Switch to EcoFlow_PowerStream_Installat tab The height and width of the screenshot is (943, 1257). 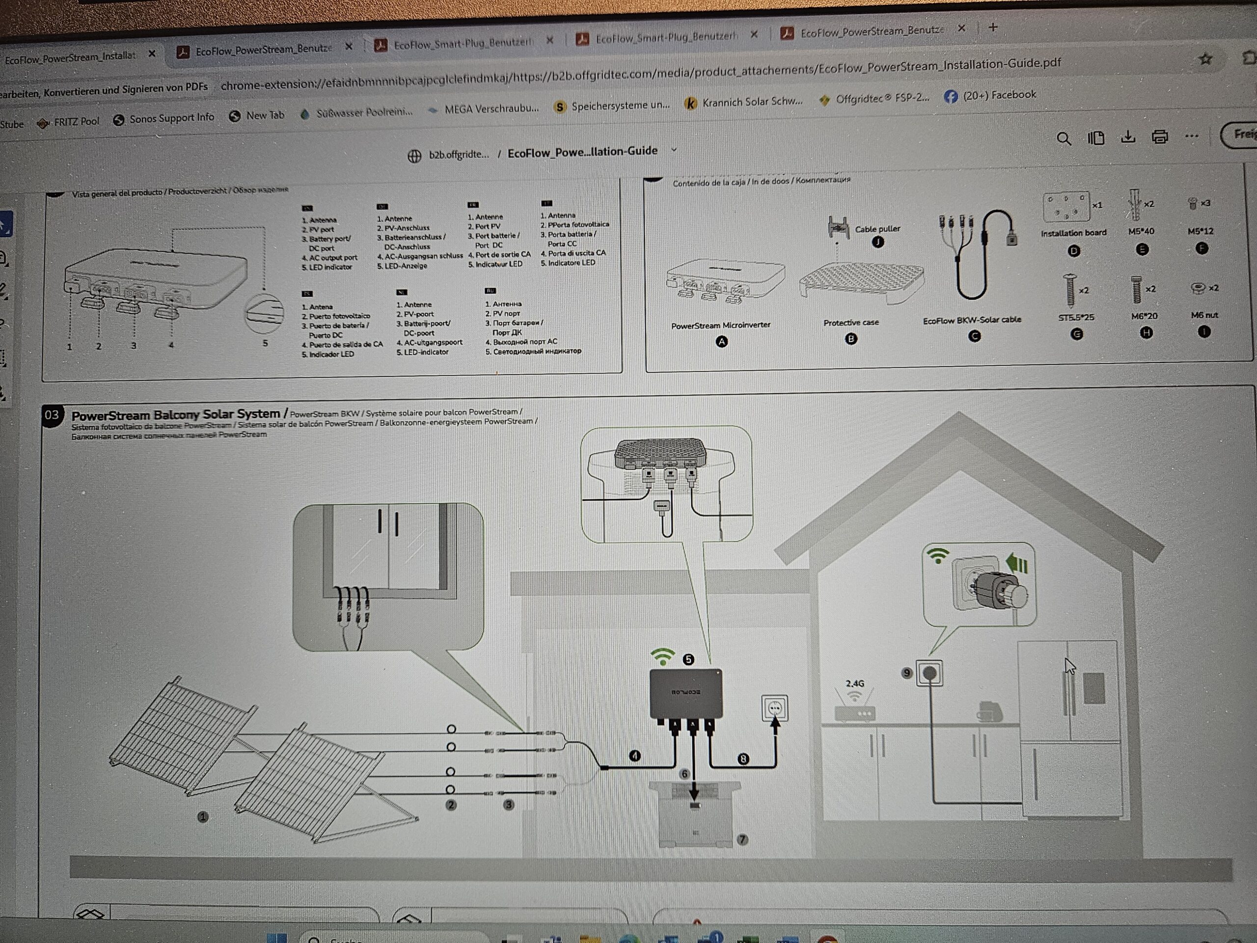tap(71, 57)
